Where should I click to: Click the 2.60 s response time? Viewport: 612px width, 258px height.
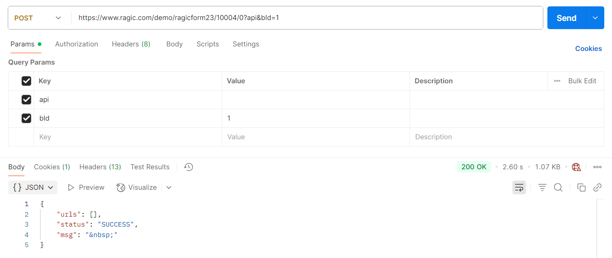(x=513, y=167)
